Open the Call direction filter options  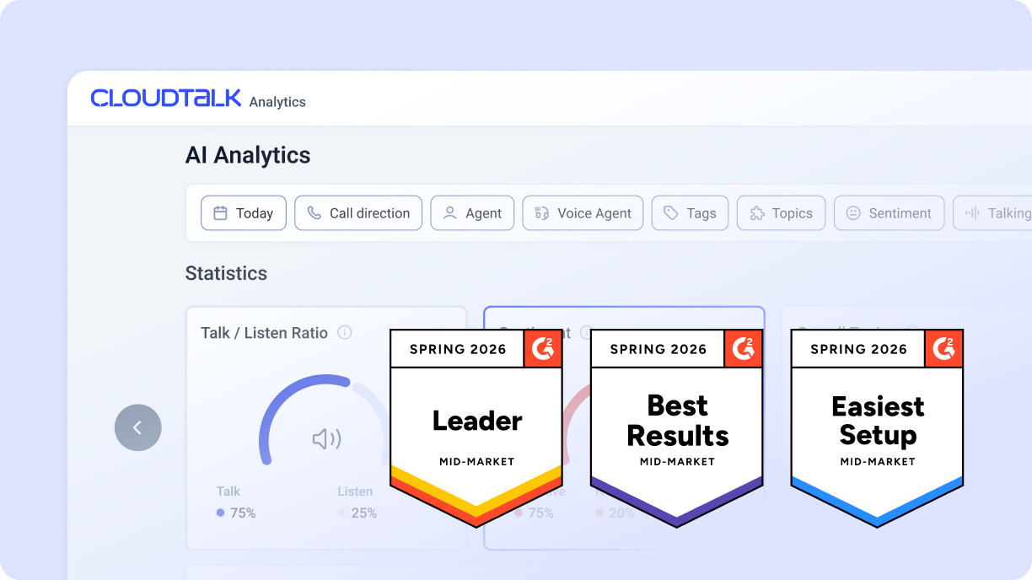357,213
